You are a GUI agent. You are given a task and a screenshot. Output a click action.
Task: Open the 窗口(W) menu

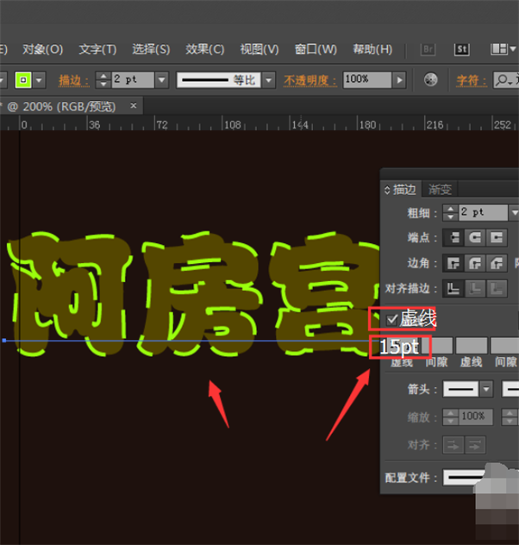pos(316,49)
